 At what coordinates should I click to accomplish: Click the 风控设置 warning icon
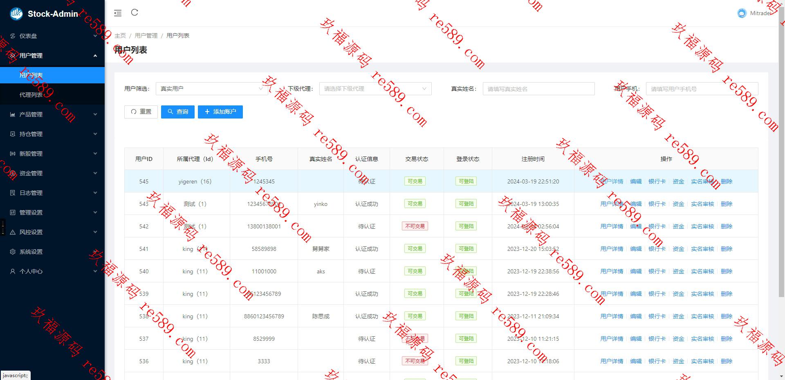[x=13, y=232]
